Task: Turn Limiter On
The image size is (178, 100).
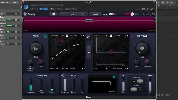Action: tap(133, 89)
